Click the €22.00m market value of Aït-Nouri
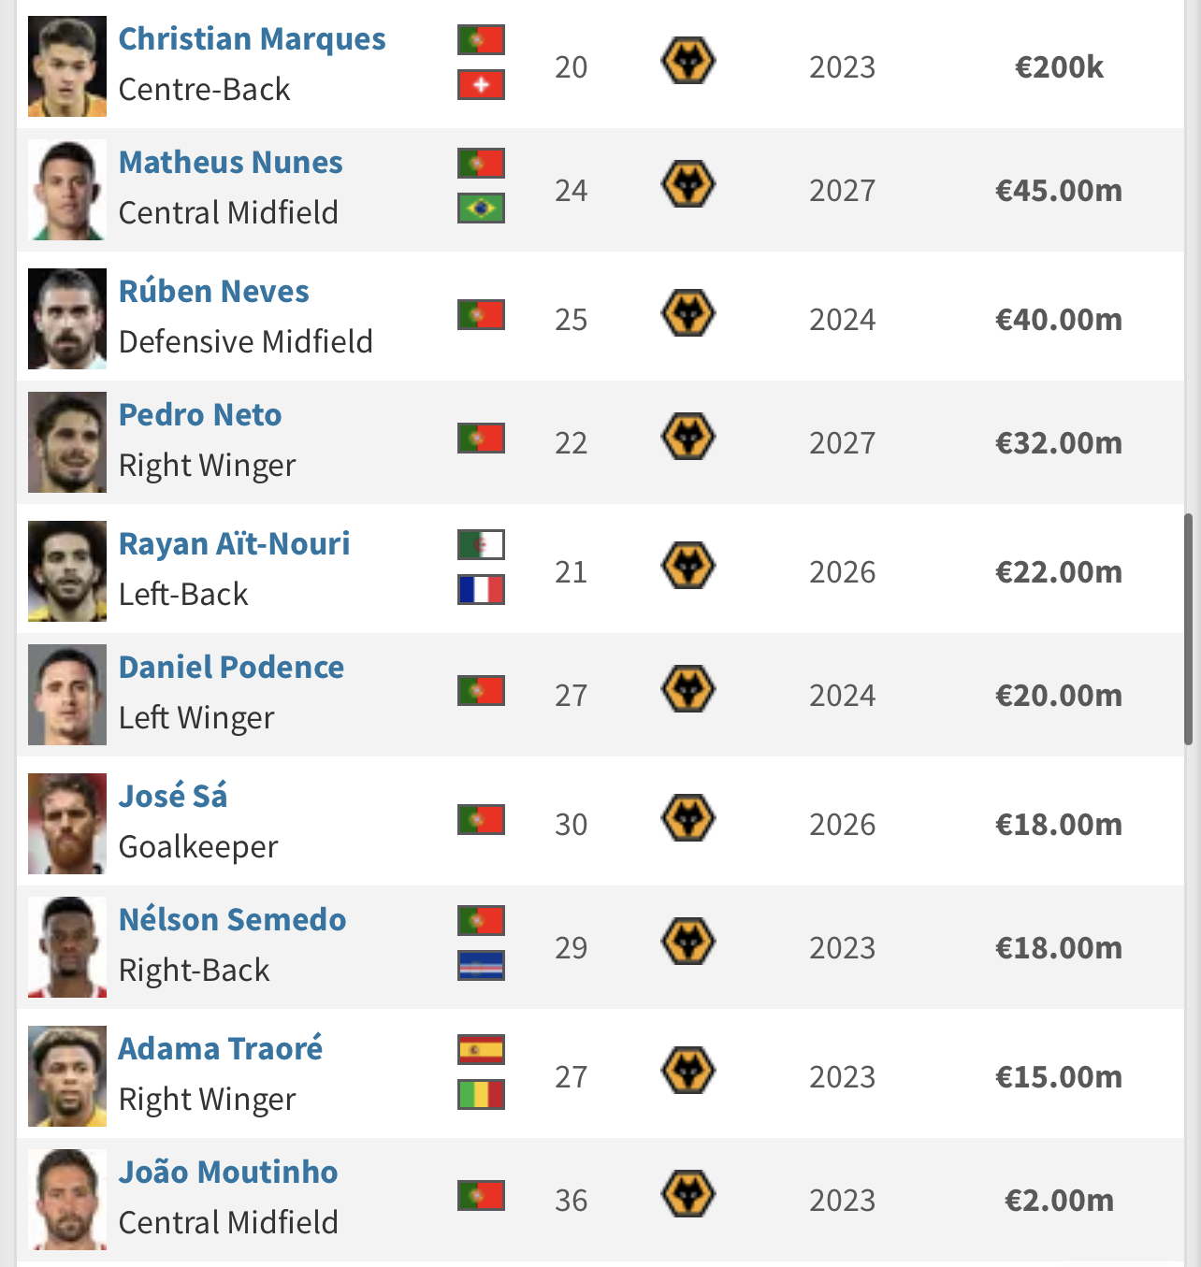The width and height of the screenshot is (1201, 1267). 1059,572
